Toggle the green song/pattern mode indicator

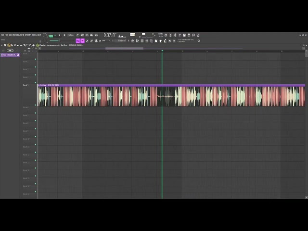tap(51, 36)
